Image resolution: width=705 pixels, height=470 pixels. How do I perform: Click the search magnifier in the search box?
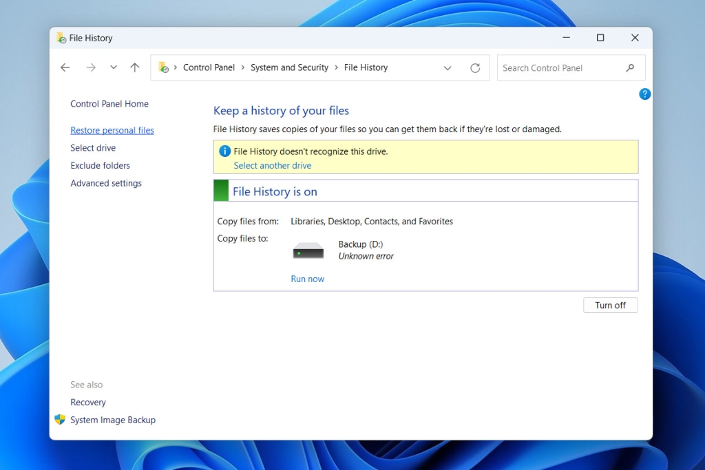pos(629,67)
